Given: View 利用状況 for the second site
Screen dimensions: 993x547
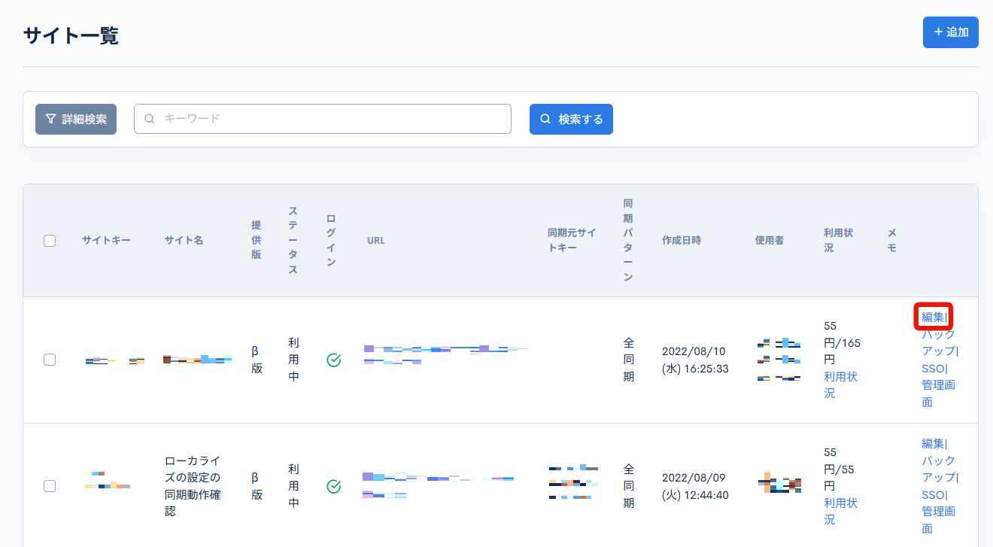Looking at the screenshot, I should click(840, 510).
